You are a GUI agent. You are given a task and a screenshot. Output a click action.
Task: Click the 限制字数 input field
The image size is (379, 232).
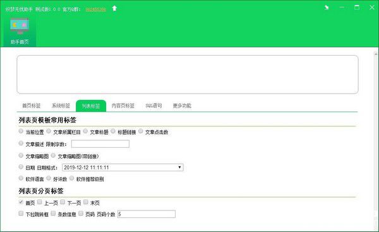pos(100,144)
